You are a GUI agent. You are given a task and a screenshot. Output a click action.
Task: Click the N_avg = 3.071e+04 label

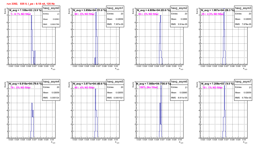[90, 84]
